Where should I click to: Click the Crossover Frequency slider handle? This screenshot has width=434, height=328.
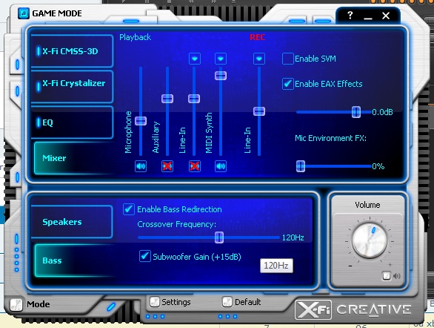tap(219, 237)
